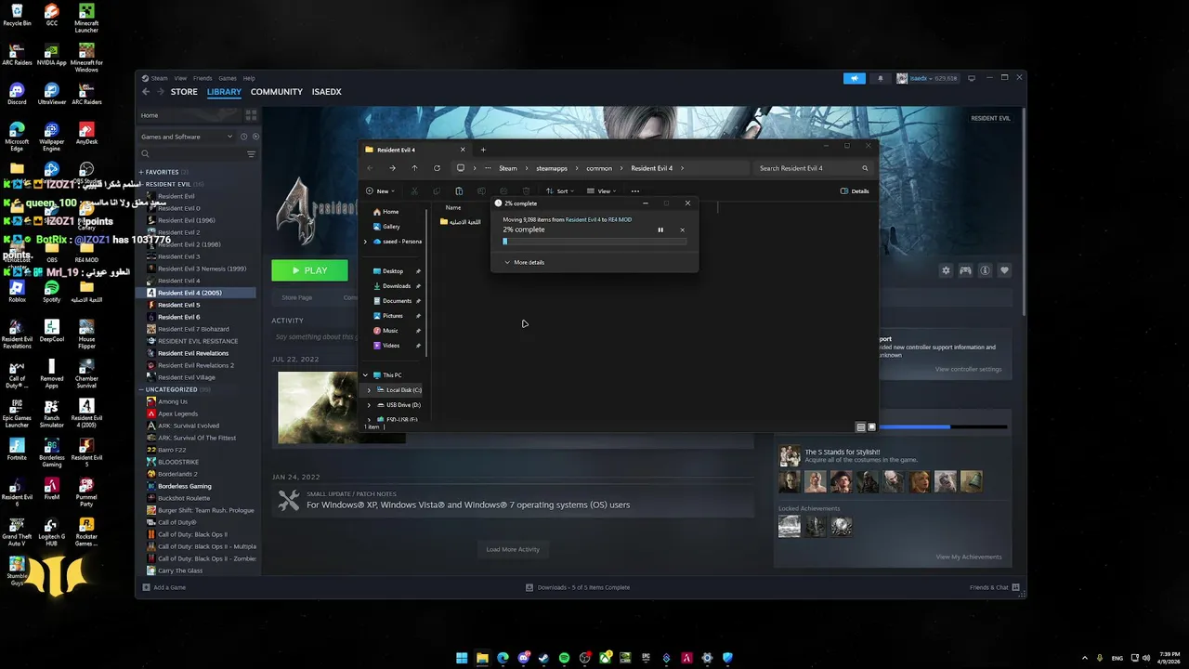Viewport: 1189px width, 669px height.
Task: Open Home in Explorer navigation pane
Action: tap(391, 212)
